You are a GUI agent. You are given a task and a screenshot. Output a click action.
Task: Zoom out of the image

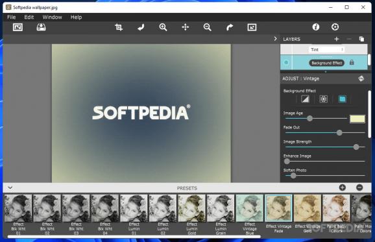click(x=208, y=27)
